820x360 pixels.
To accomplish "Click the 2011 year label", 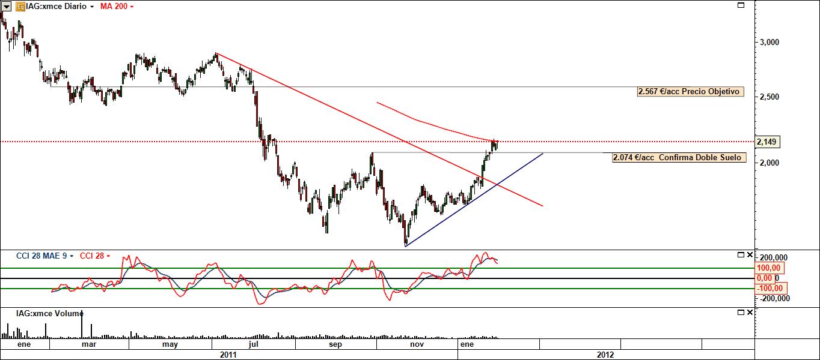I will click(228, 355).
